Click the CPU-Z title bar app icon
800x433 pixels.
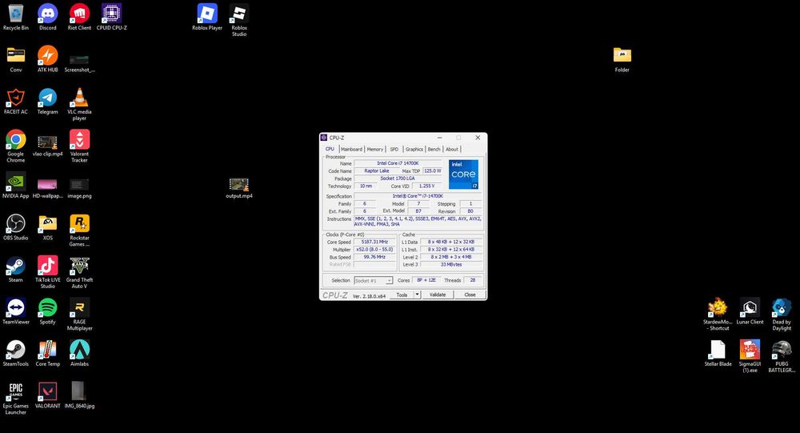click(323, 138)
